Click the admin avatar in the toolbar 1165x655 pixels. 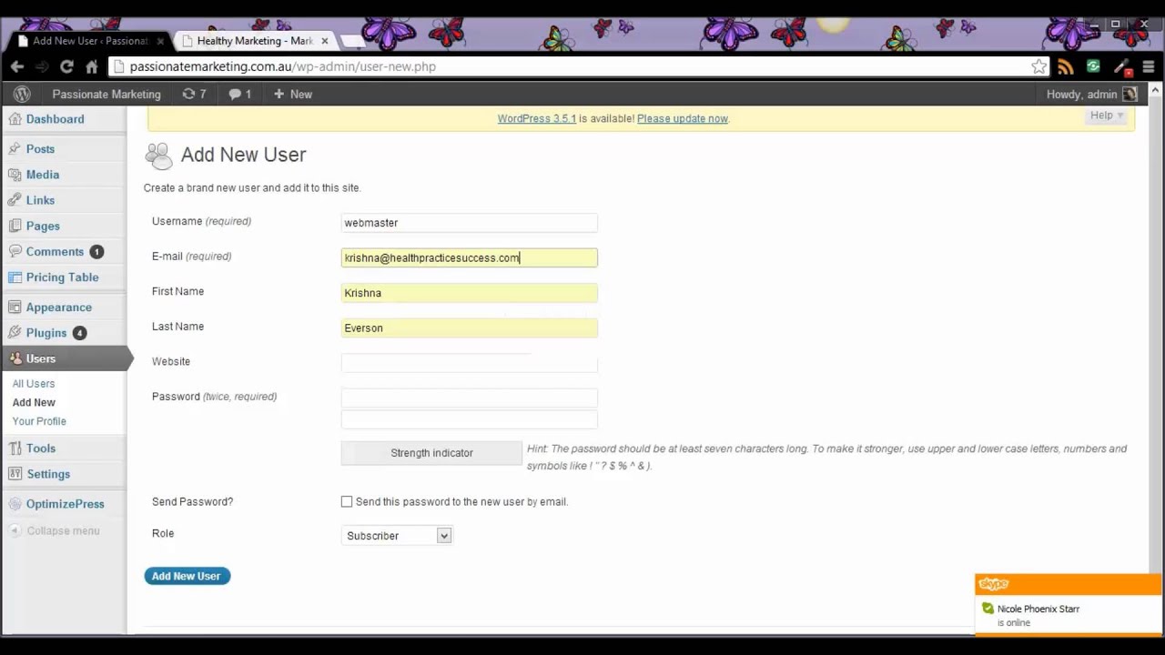1130,94
